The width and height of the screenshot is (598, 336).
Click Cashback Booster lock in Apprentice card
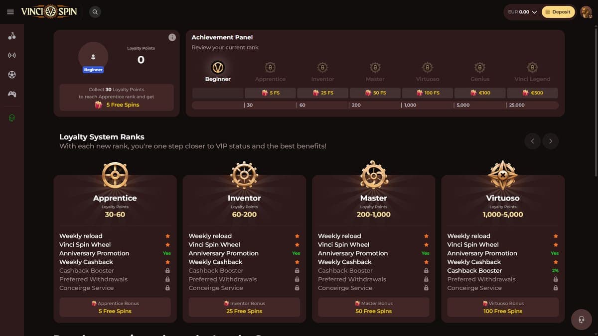[x=167, y=271]
